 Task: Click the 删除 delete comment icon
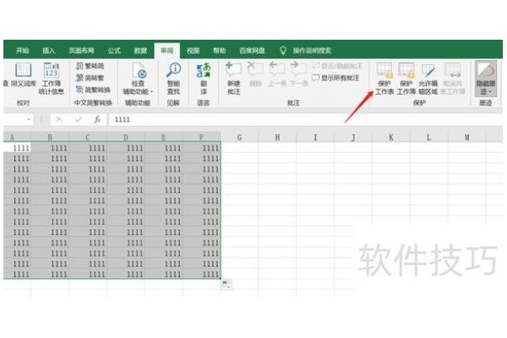click(x=255, y=74)
